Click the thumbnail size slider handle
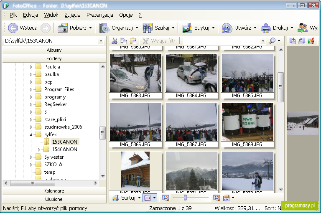Screen dimensions: 321x213 coord(185,198)
